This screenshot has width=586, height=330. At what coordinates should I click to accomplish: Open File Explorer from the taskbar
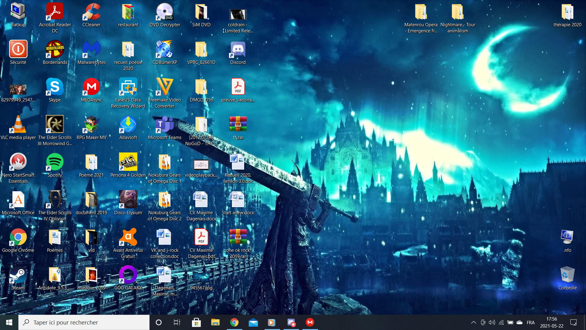tap(215, 322)
